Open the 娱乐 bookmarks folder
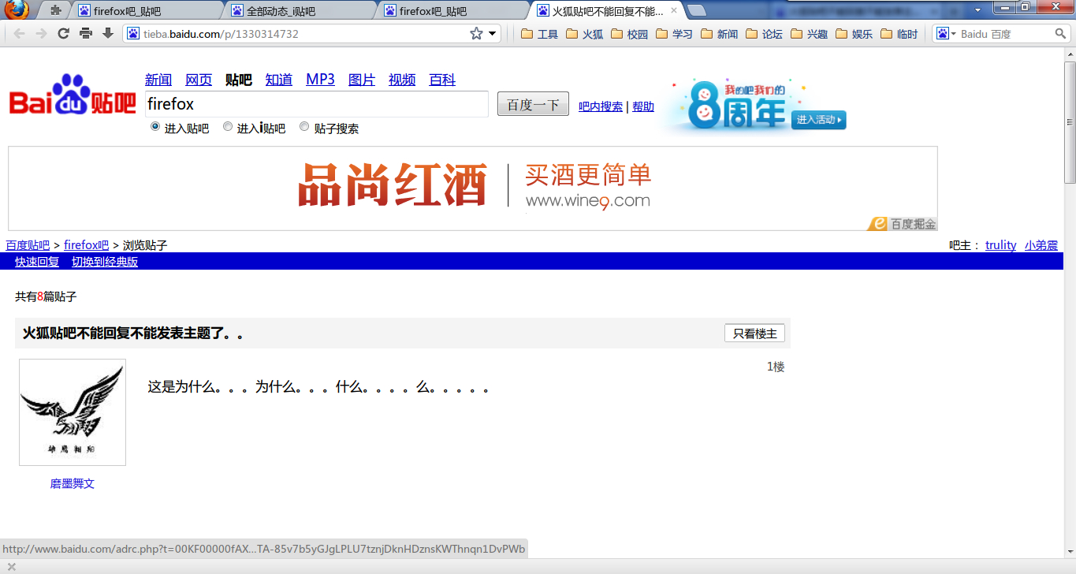 pos(854,34)
